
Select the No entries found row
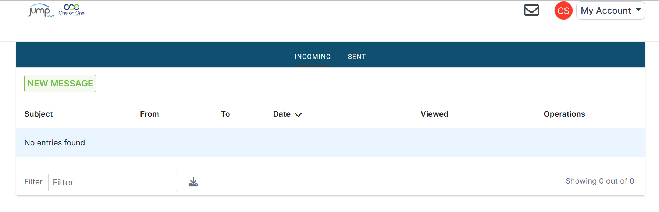point(331,143)
